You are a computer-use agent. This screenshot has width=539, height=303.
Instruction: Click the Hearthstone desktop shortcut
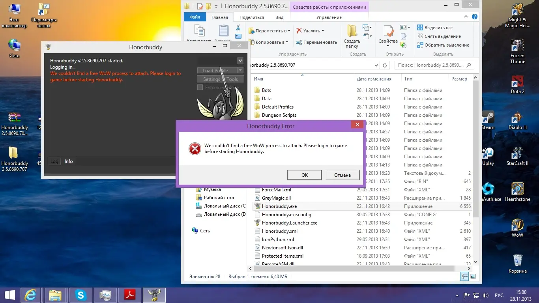click(x=517, y=192)
